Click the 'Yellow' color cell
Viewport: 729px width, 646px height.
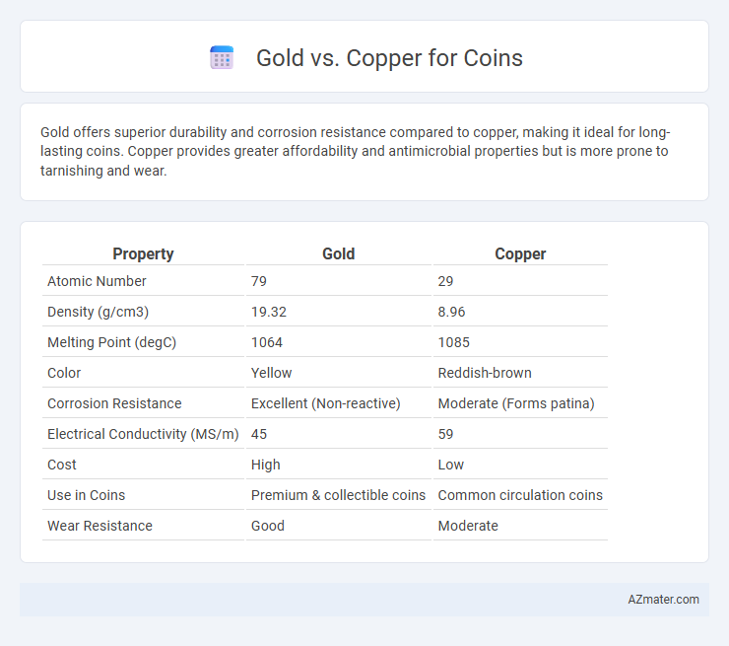click(x=272, y=373)
